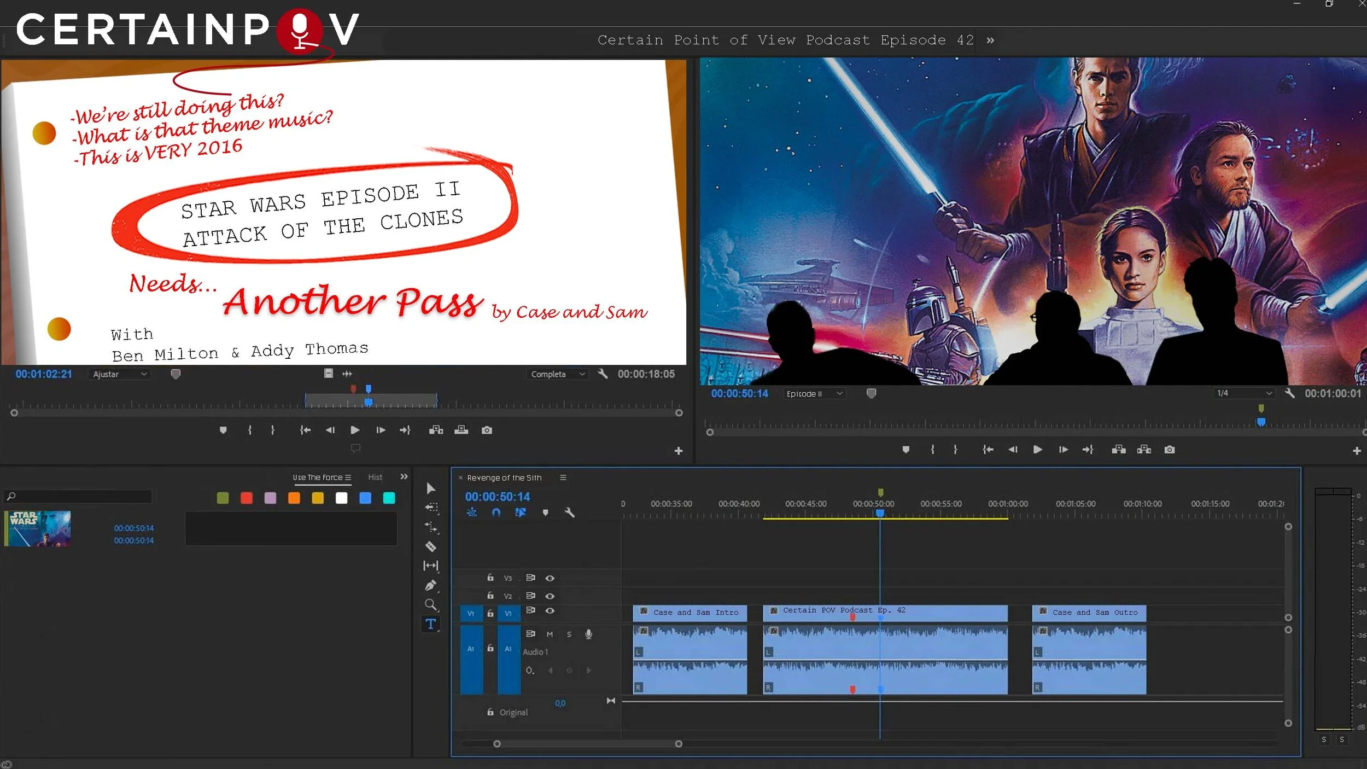Viewport: 1367px width, 769px height.
Task: Add a marker using the timeline header marker icon
Action: [x=545, y=512]
